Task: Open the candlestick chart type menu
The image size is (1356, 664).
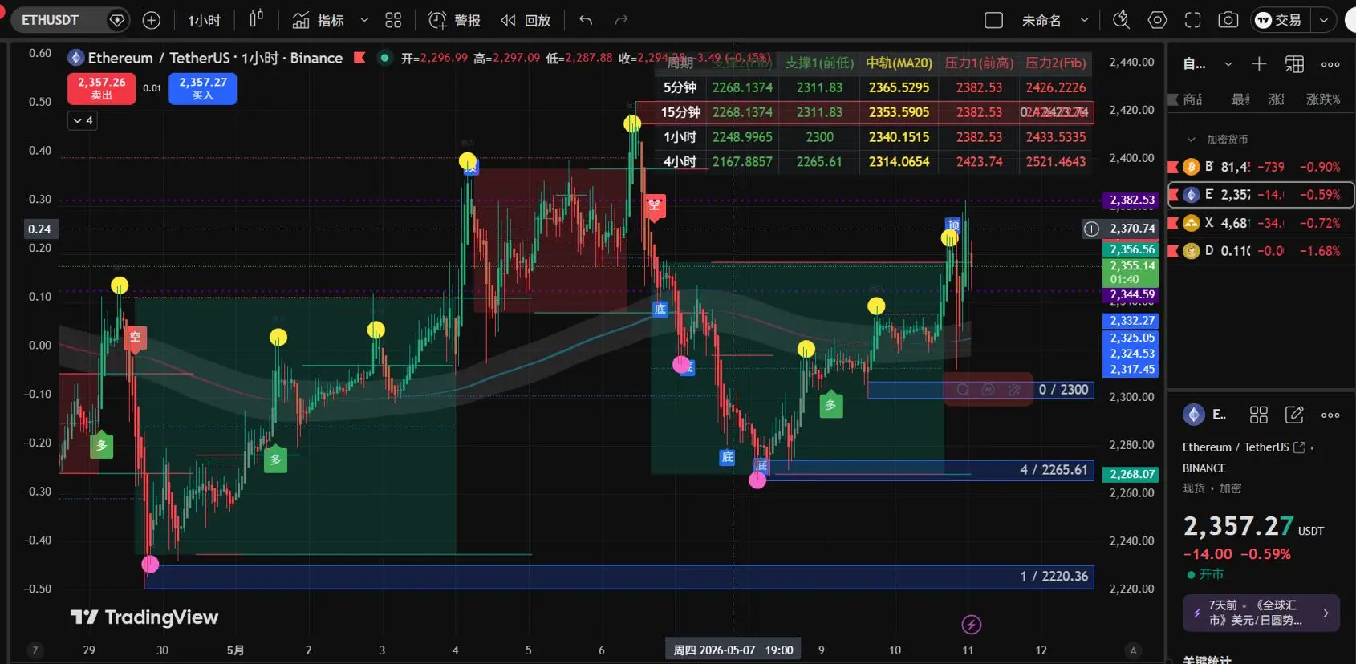Action: click(257, 20)
